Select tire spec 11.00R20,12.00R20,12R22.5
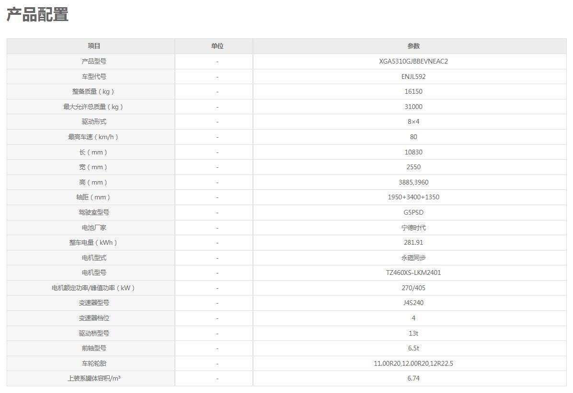Screen dimensions: 573x393 [x=413, y=363]
